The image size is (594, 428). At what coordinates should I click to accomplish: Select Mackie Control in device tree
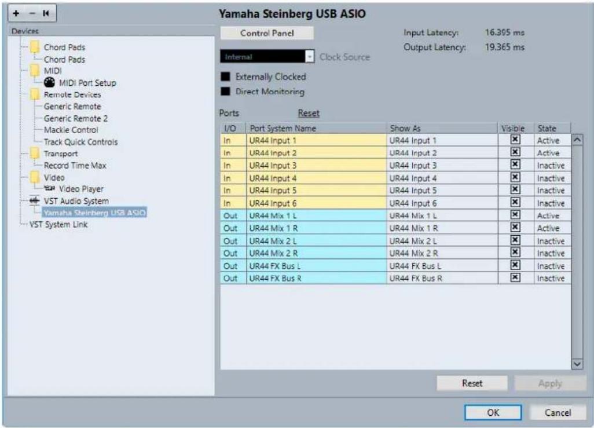click(71, 130)
